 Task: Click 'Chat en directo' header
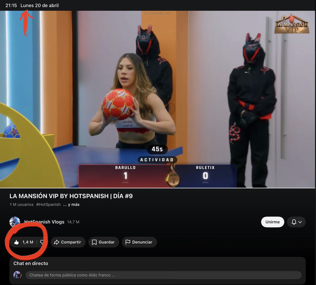(31, 263)
